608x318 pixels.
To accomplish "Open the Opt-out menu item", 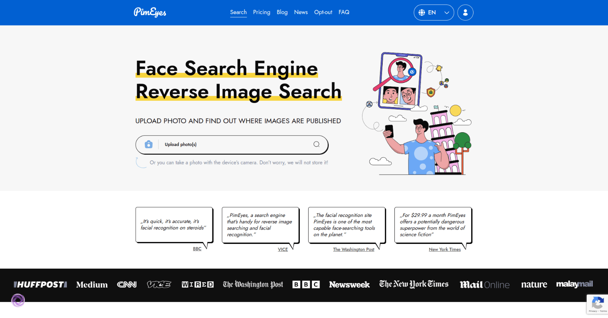I will coord(323,12).
